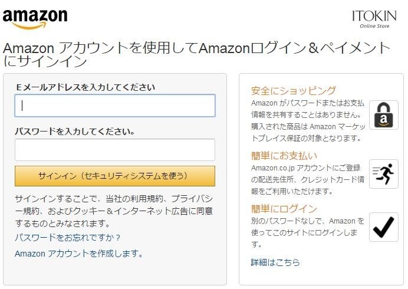This screenshot has height=289, width=408.
Task: Click the running figure payment icon
Action: pos(384,174)
